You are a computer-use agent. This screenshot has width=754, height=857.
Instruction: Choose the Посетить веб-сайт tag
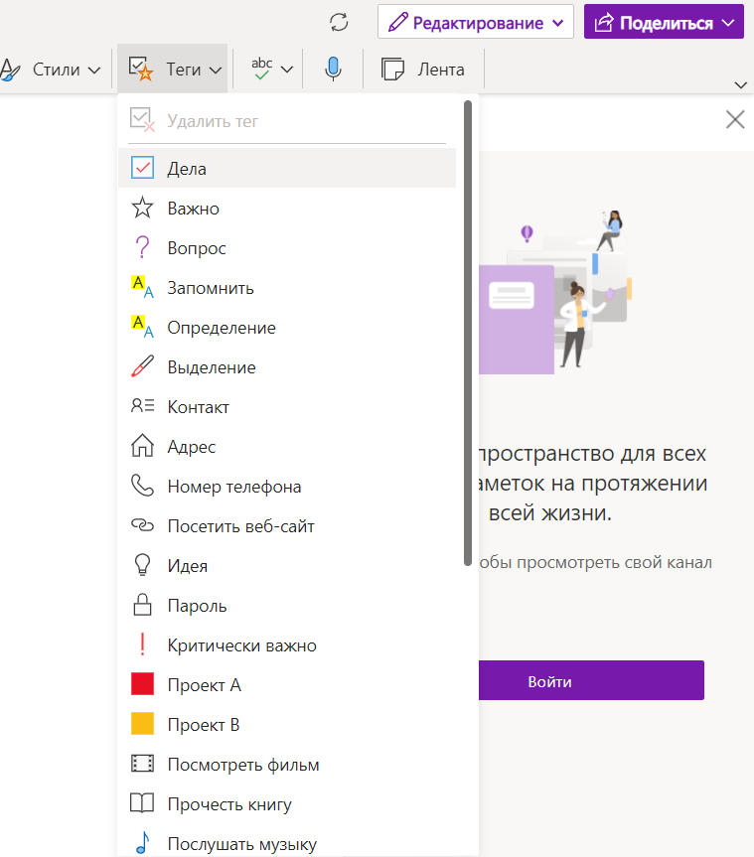point(287,526)
